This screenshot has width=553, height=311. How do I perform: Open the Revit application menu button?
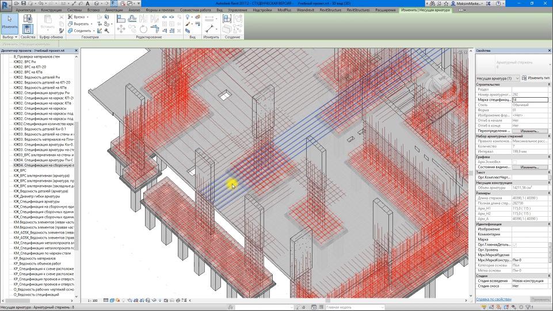click(6, 6)
